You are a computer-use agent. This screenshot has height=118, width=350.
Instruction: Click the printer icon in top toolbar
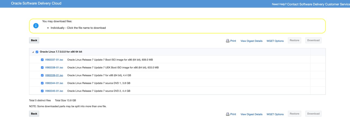[228, 41]
